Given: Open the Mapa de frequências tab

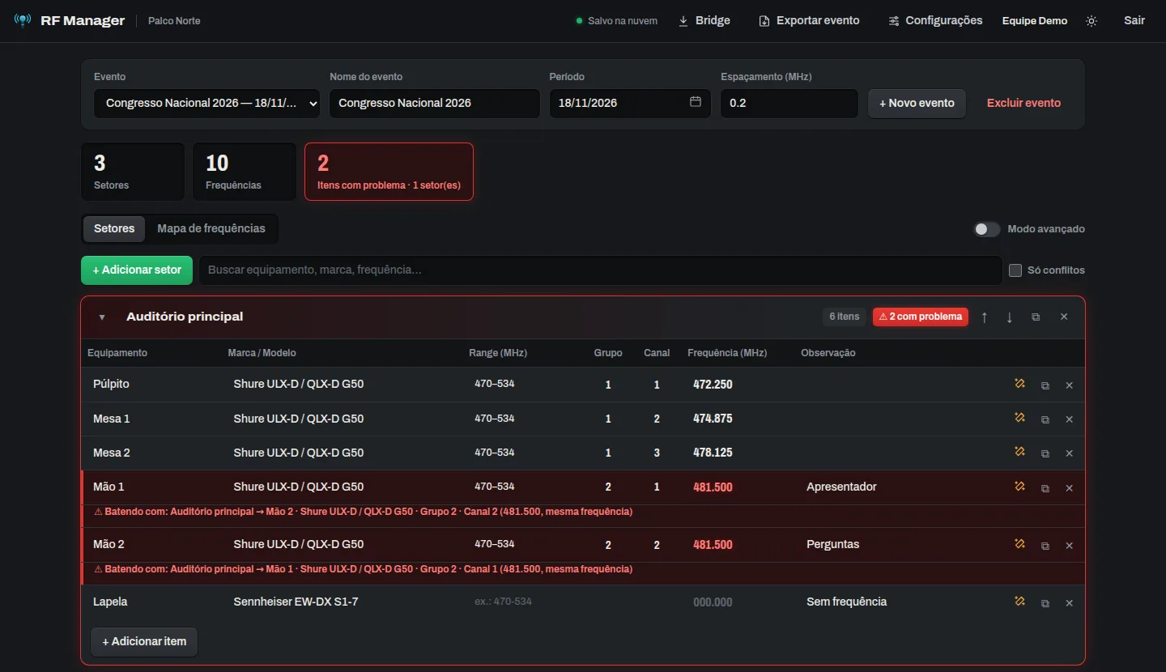Looking at the screenshot, I should click(x=211, y=229).
